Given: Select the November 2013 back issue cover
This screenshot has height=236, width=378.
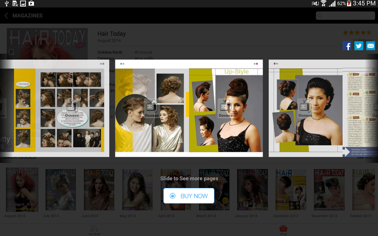Looking at the screenshot, I should (x=329, y=190).
